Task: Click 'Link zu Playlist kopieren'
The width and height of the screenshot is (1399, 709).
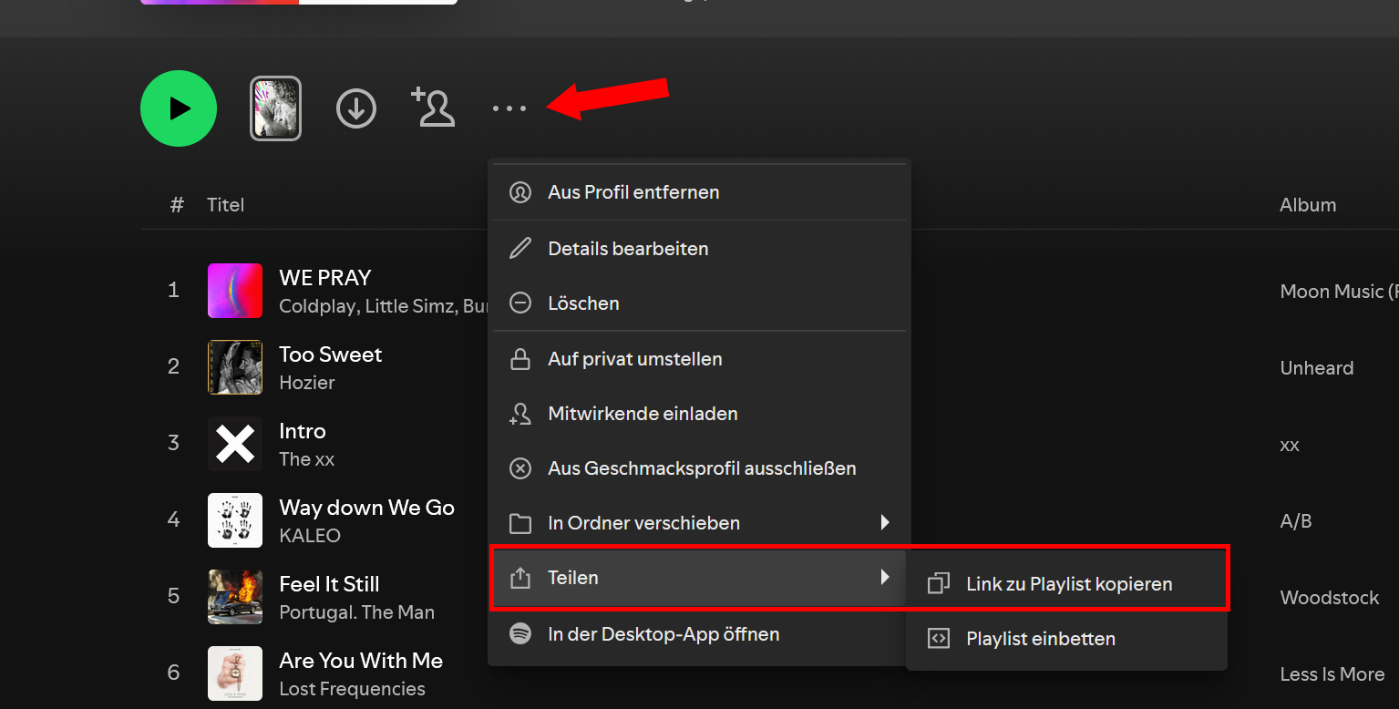Action: pyautogui.click(x=1068, y=584)
